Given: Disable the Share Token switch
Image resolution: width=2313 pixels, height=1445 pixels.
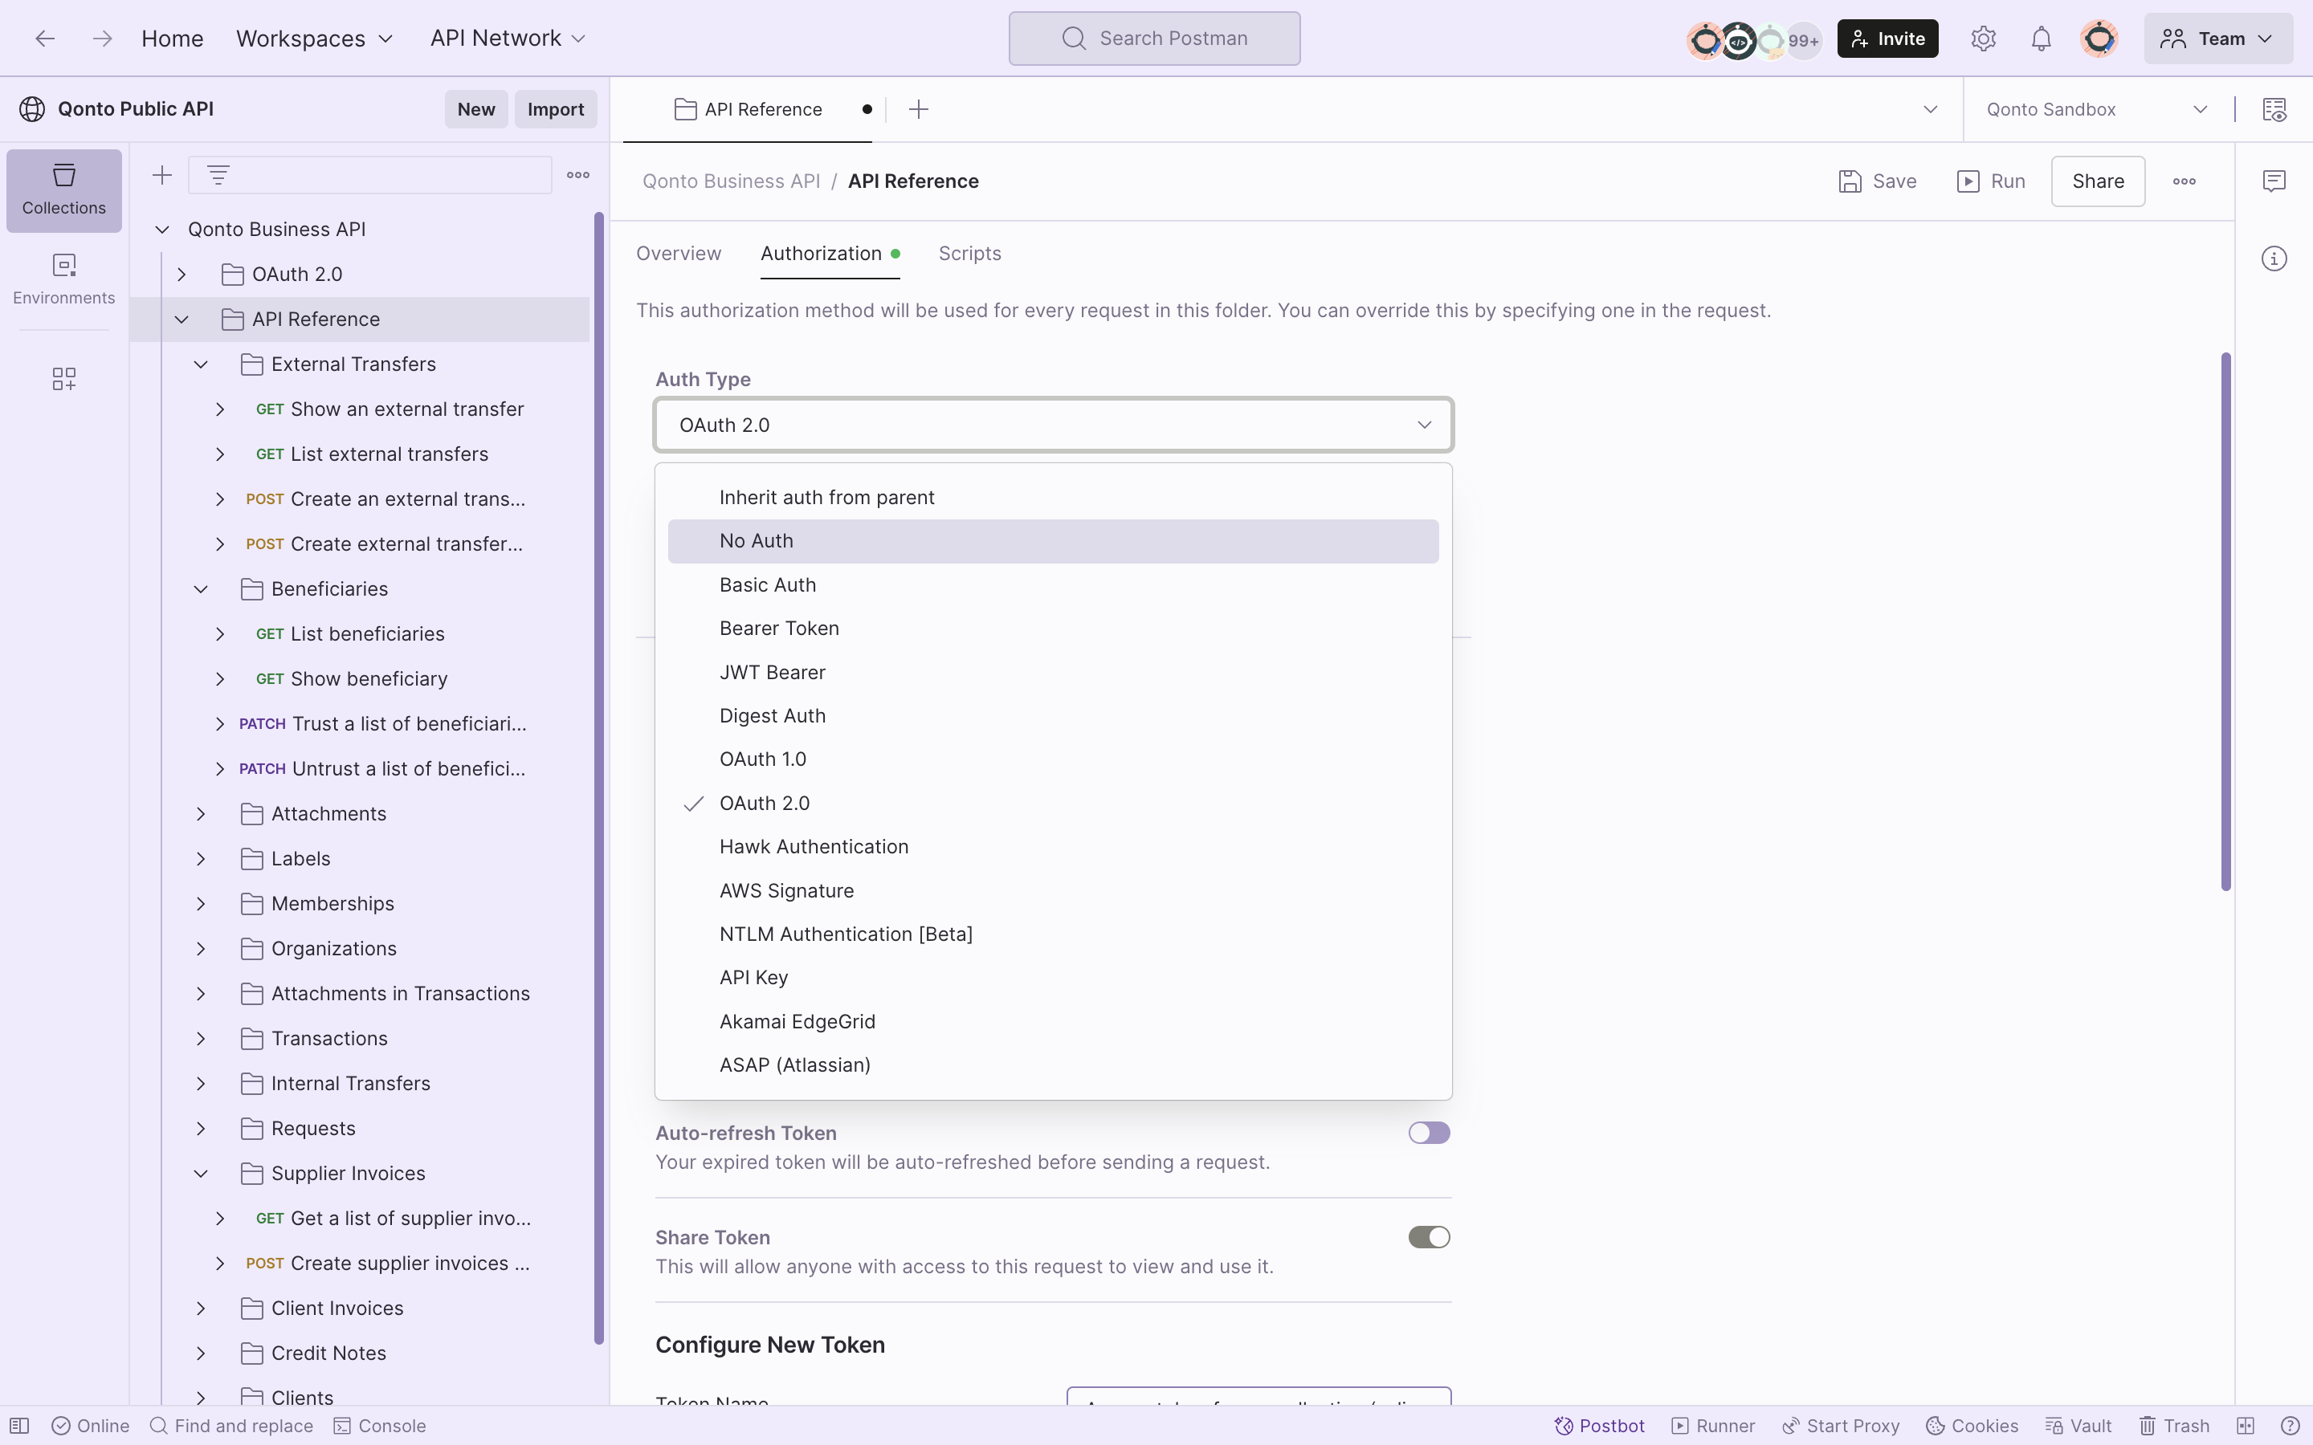Looking at the screenshot, I should 1428,1236.
